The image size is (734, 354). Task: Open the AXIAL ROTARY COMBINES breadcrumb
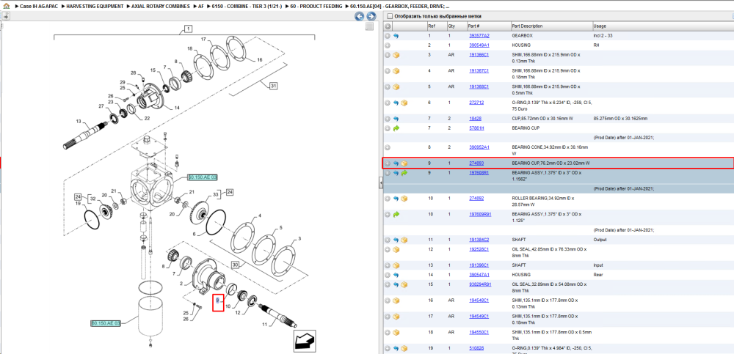[x=159, y=7]
